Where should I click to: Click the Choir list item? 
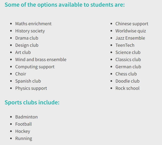pos(21,74)
